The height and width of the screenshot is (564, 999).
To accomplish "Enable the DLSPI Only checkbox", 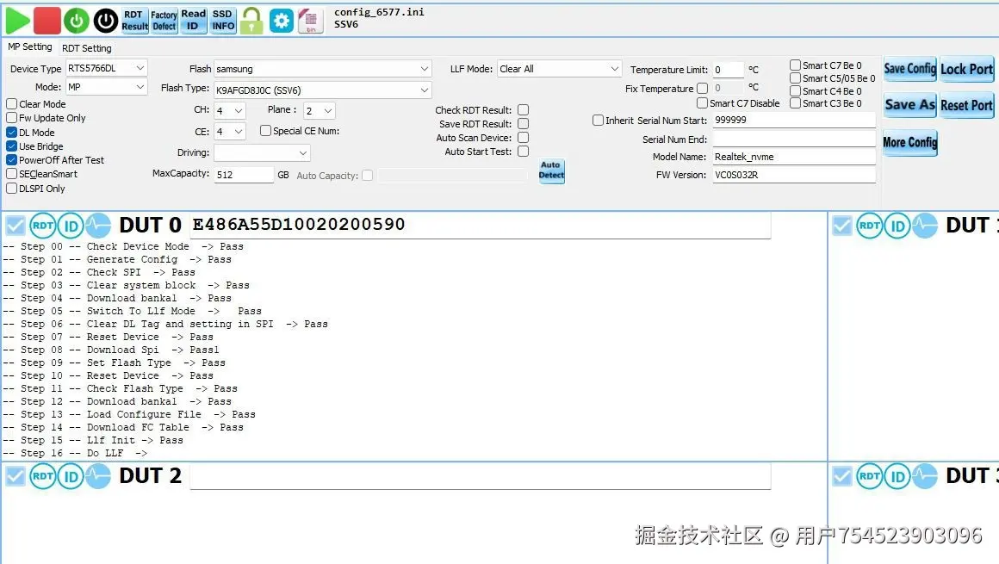I will pos(11,189).
